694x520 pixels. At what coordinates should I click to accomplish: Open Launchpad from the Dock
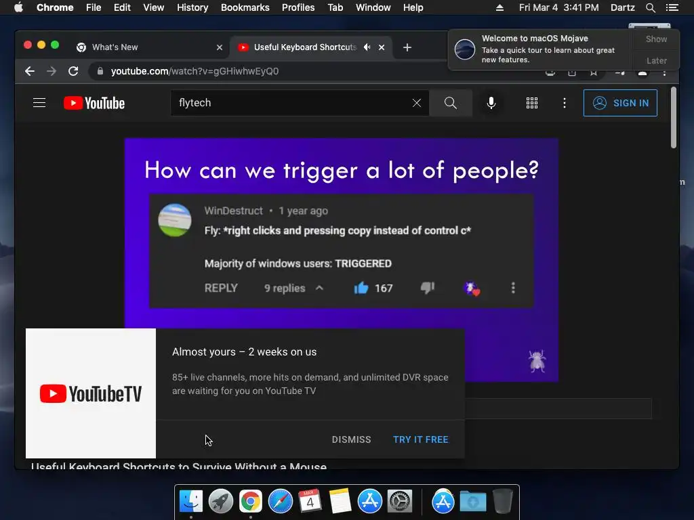(x=220, y=502)
